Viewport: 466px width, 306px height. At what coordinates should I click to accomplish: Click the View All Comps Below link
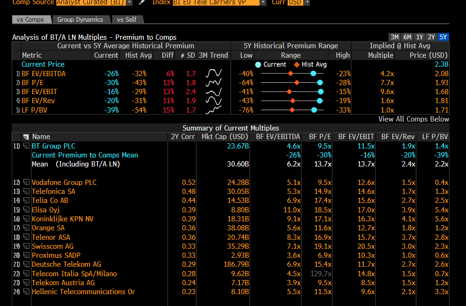click(413, 119)
